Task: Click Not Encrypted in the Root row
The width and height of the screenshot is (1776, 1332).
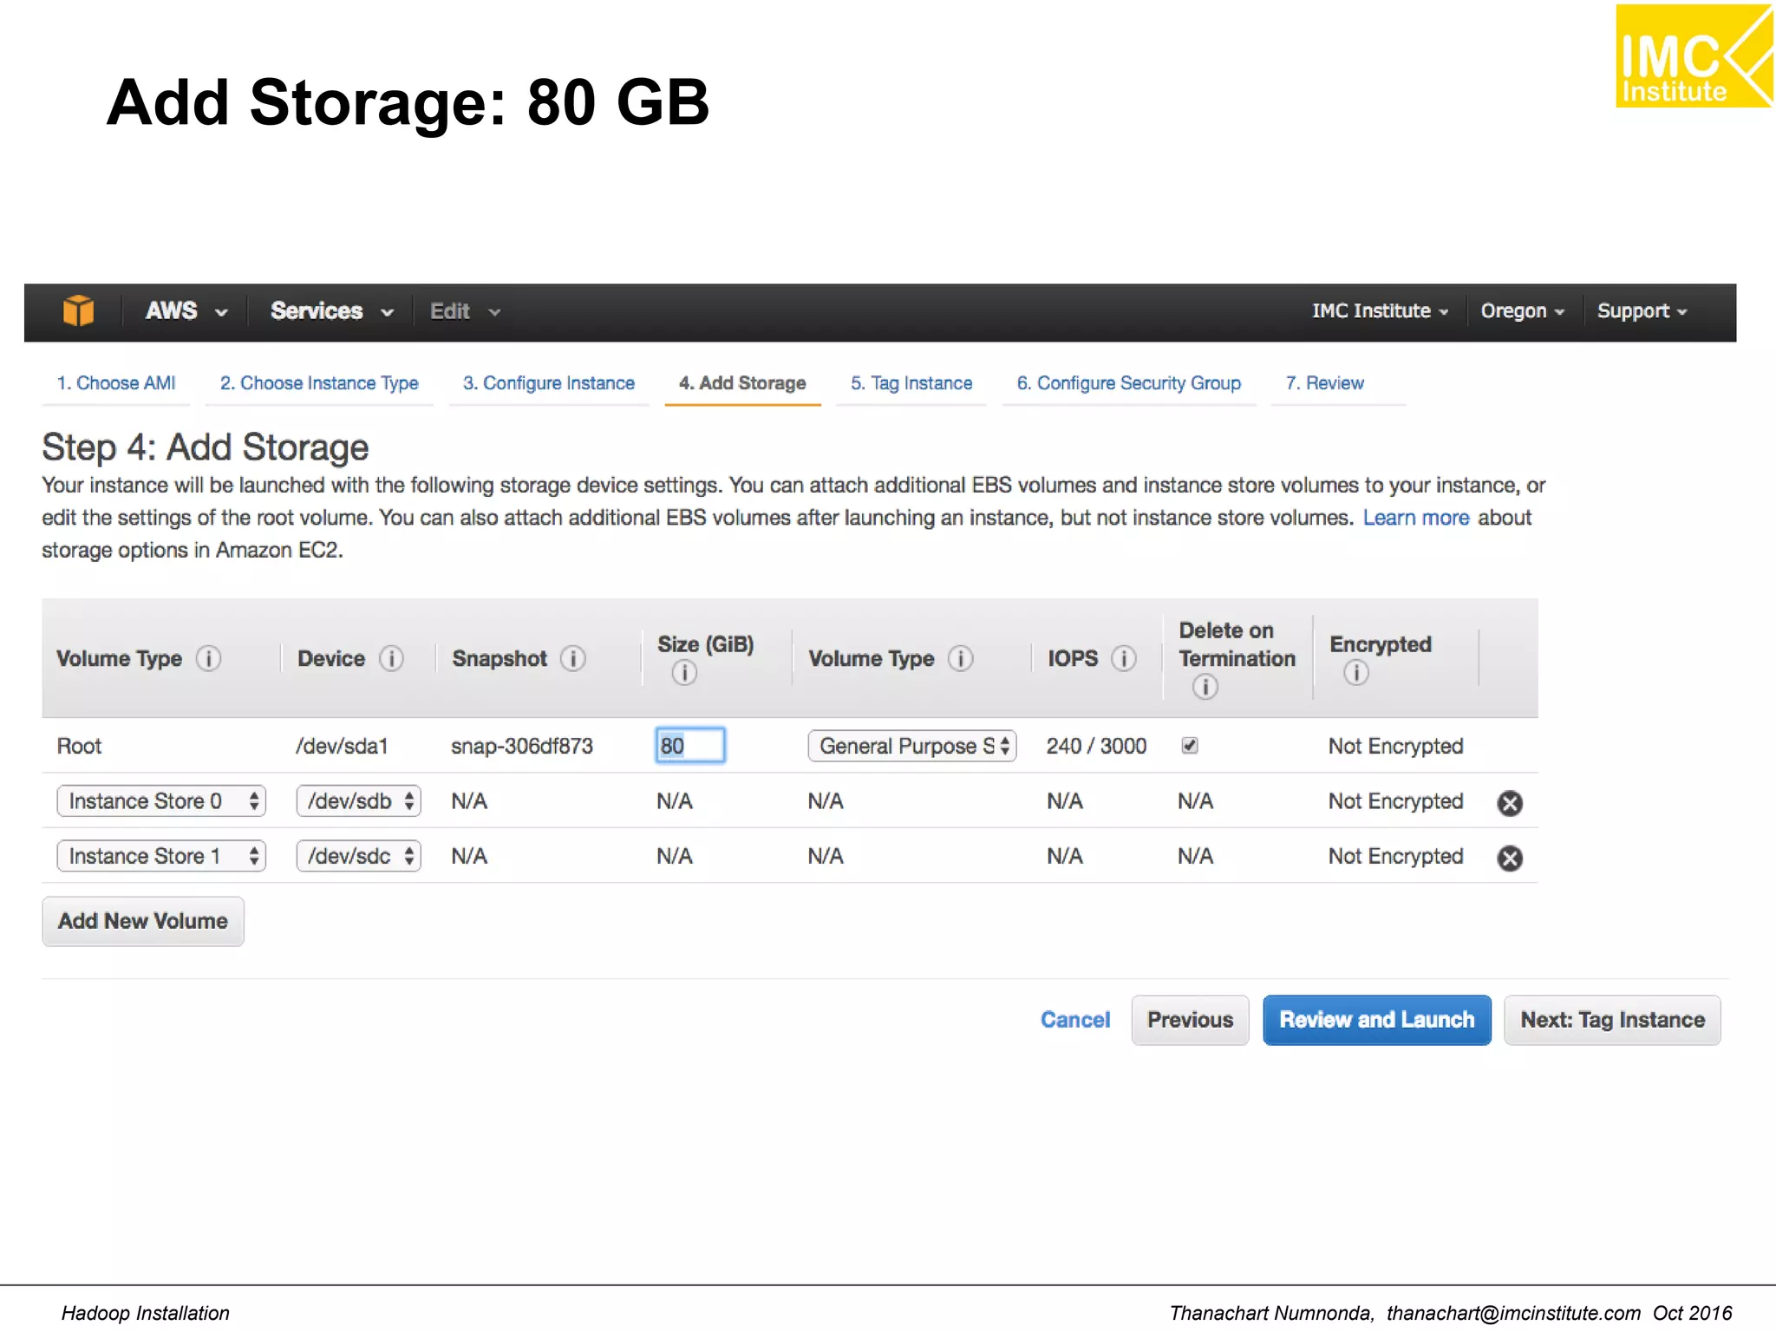Action: (x=1395, y=746)
